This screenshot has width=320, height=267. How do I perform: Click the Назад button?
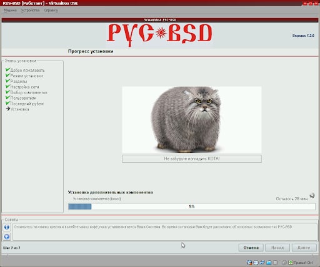[x=277, y=248]
